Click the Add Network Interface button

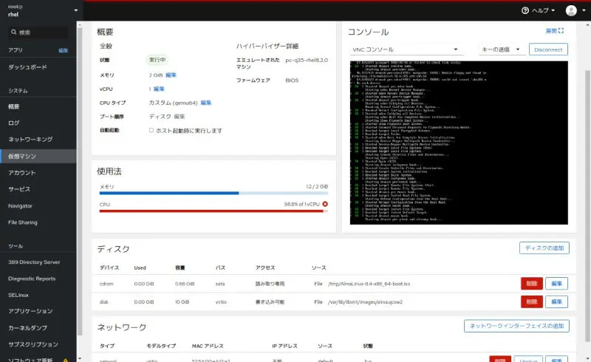[516, 326]
